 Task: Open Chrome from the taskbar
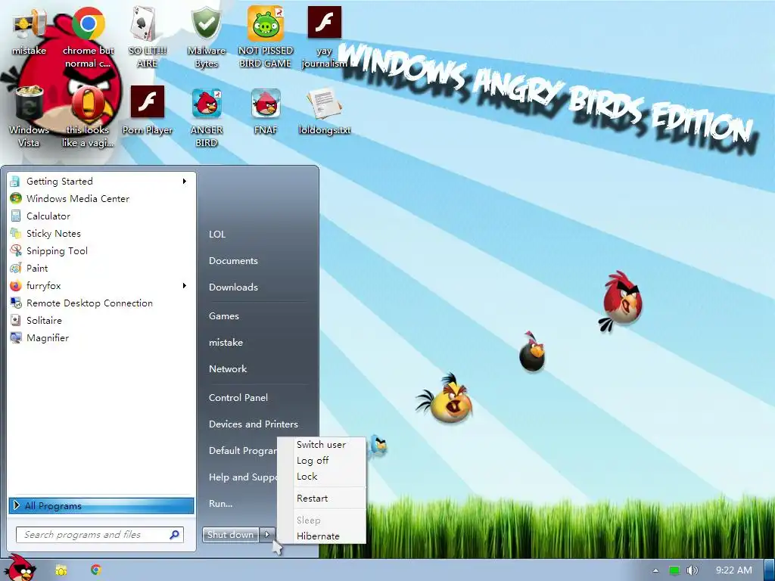coord(96,570)
